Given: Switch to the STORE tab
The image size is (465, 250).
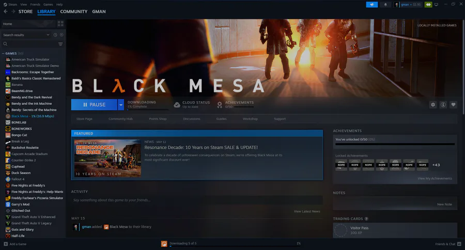Looking at the screenshot, I should pyautogui.click(x=25, y=11).
